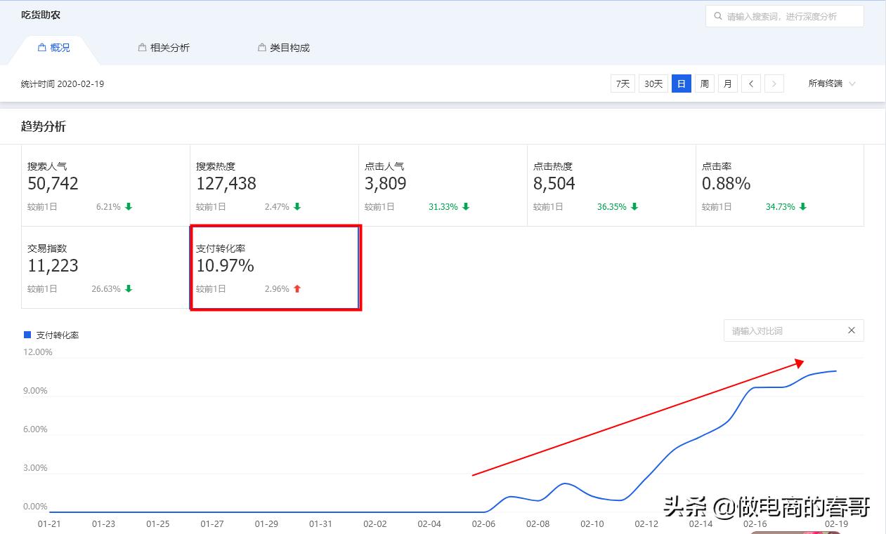Switch to the 相关分析 tab

[164, 47]
